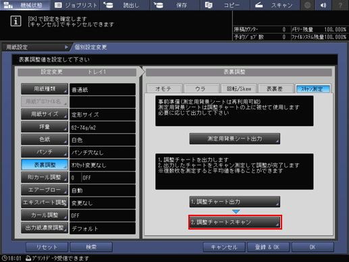This screenshot has width=349, height=262.
Task: Switch to the 表裏差 tab
Action: tap(275, 88)
